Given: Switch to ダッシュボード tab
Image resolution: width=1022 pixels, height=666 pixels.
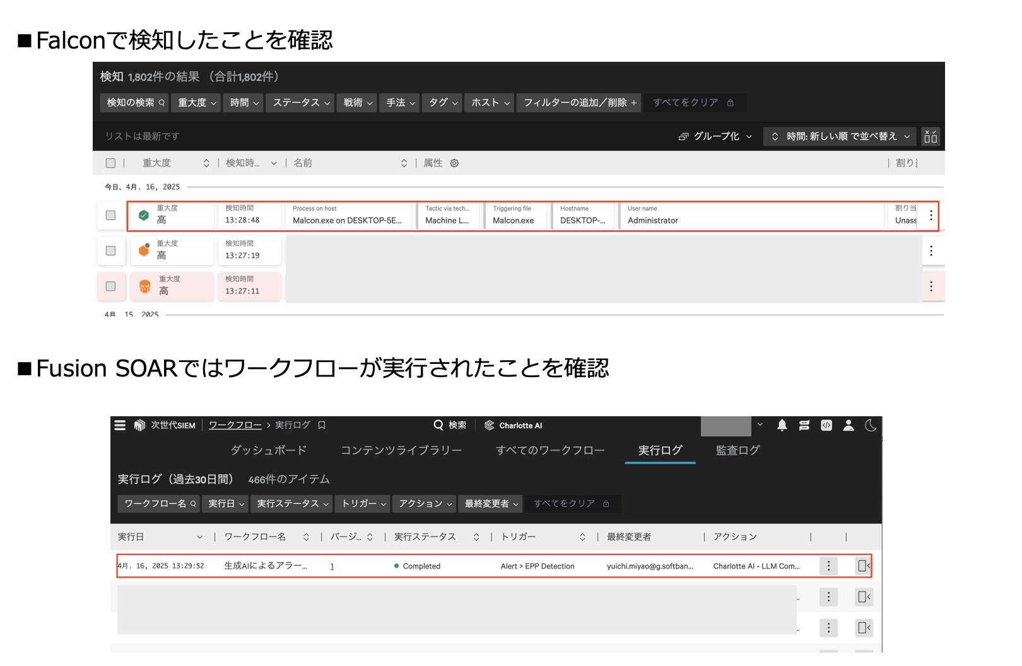Looking at the screenshot, I should click(x=269, y=450).
